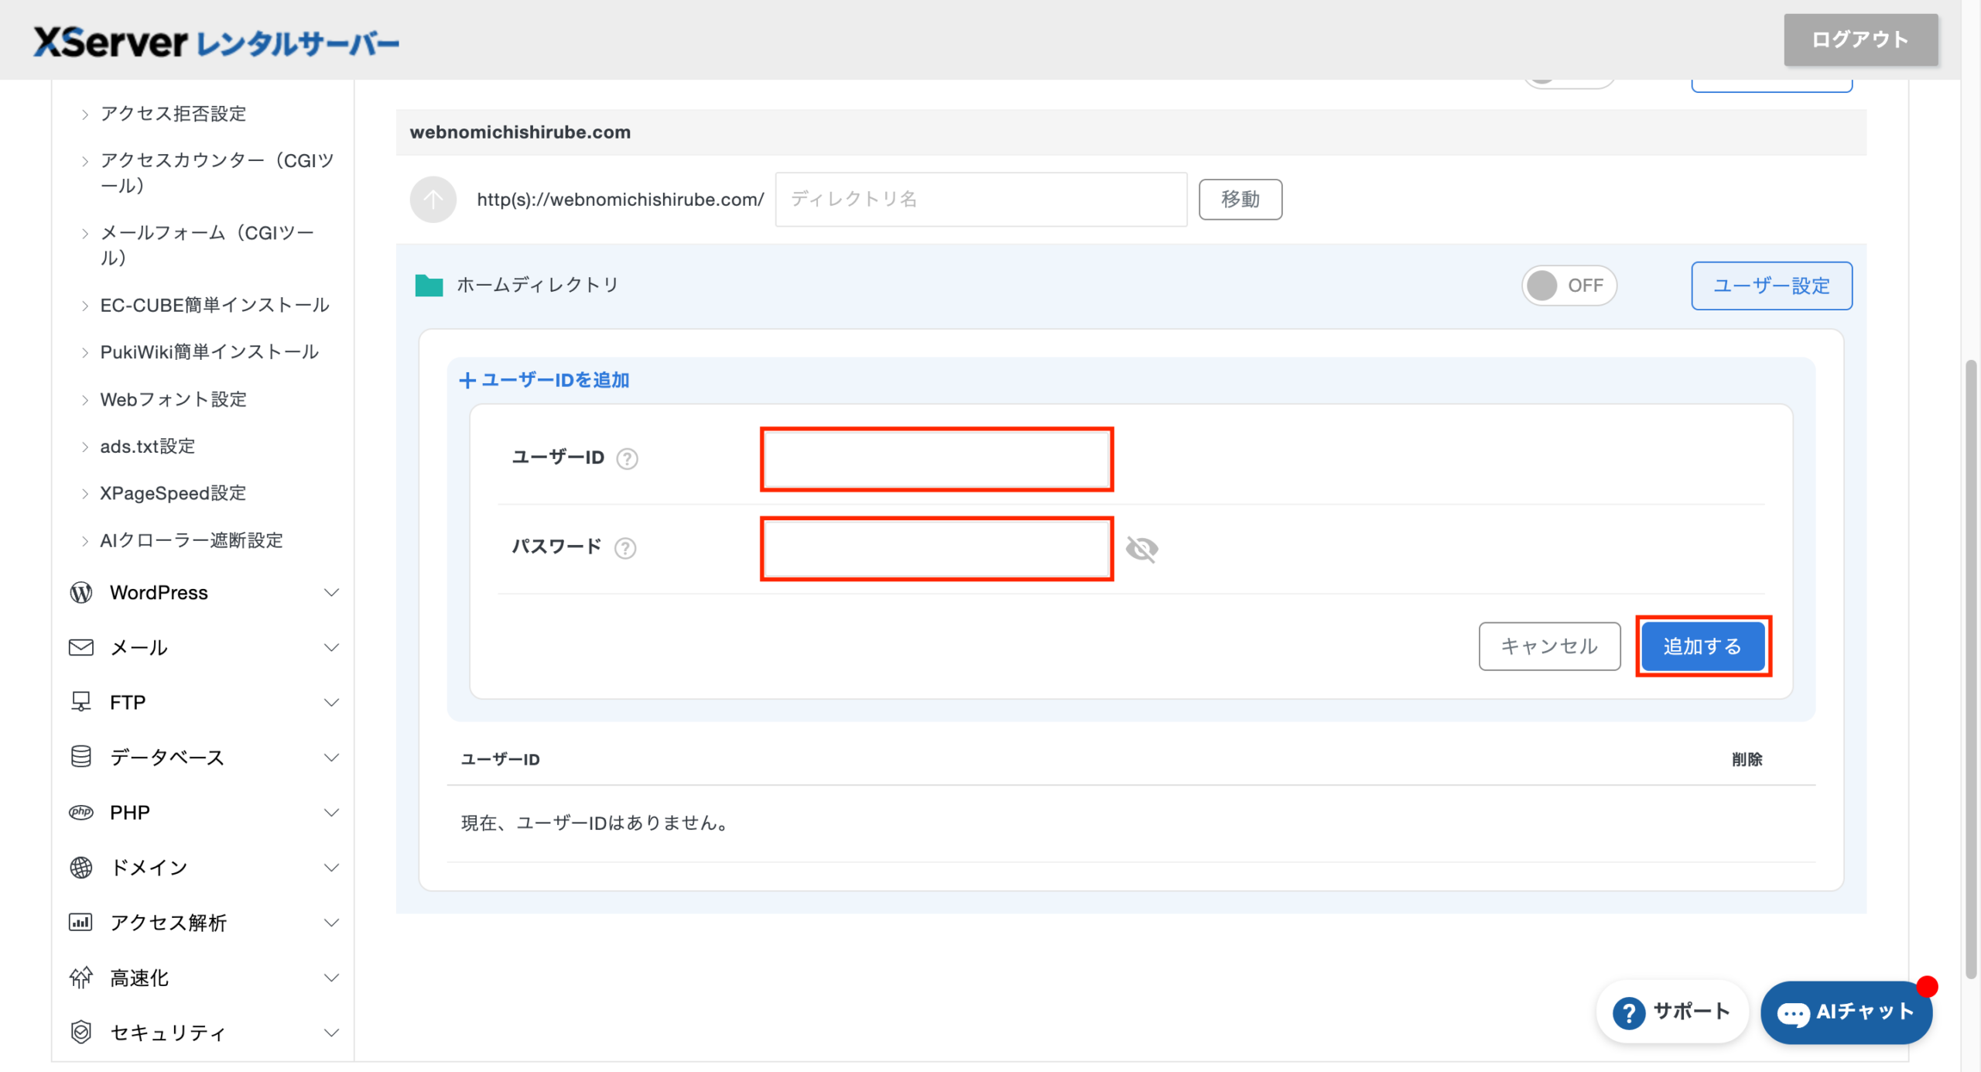This screenshot has height=1072, width=1981.
Task: Click the mail envelope icon in sidebar
Action: tap(81, 647)
